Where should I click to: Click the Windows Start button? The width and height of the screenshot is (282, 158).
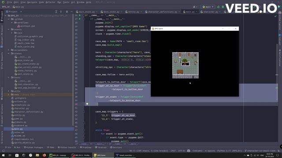point(3,155)
